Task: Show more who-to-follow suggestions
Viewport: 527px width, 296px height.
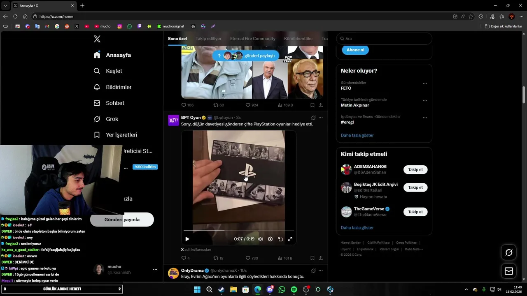Action: pyautogui.click(x=357, y=228)
